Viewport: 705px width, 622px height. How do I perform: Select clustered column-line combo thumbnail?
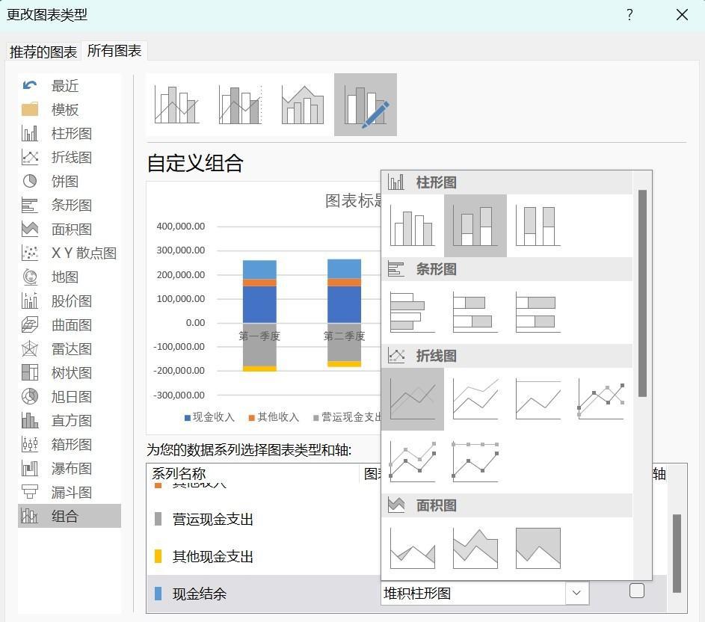point(177,105)
